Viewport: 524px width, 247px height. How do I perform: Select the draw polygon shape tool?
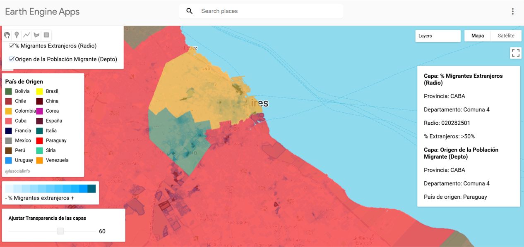[36, 35]
